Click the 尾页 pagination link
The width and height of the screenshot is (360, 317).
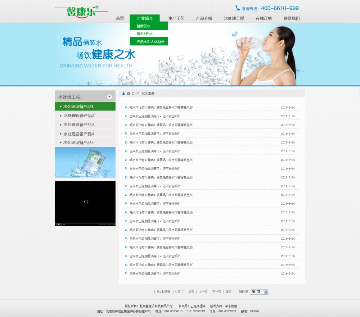(x=229, y=292)
